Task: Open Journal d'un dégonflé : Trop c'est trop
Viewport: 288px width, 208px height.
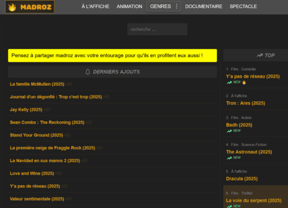Action: coord(56,97)
